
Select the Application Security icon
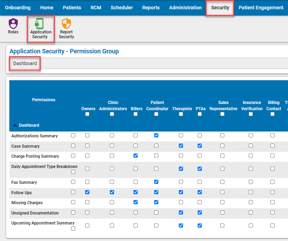pos(40,28)
